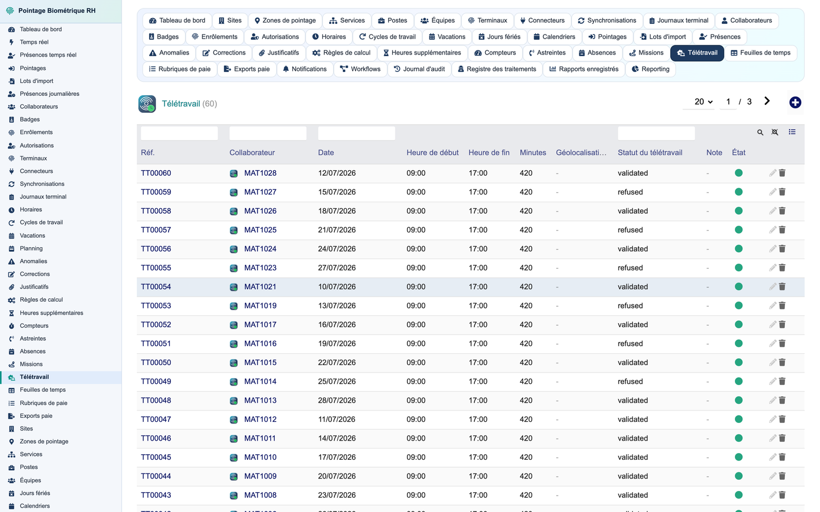Edit row TT00060 using pencil icon
The image size is (820, 512).
[772, 173]
